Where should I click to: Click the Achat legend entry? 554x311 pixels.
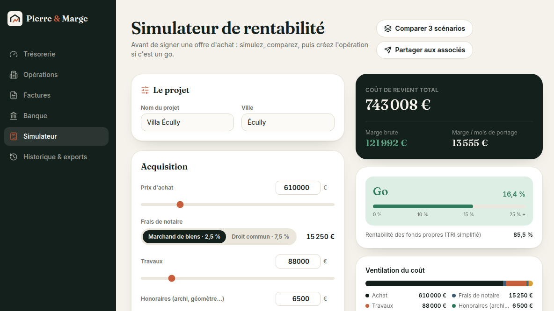tap(406, 296)
